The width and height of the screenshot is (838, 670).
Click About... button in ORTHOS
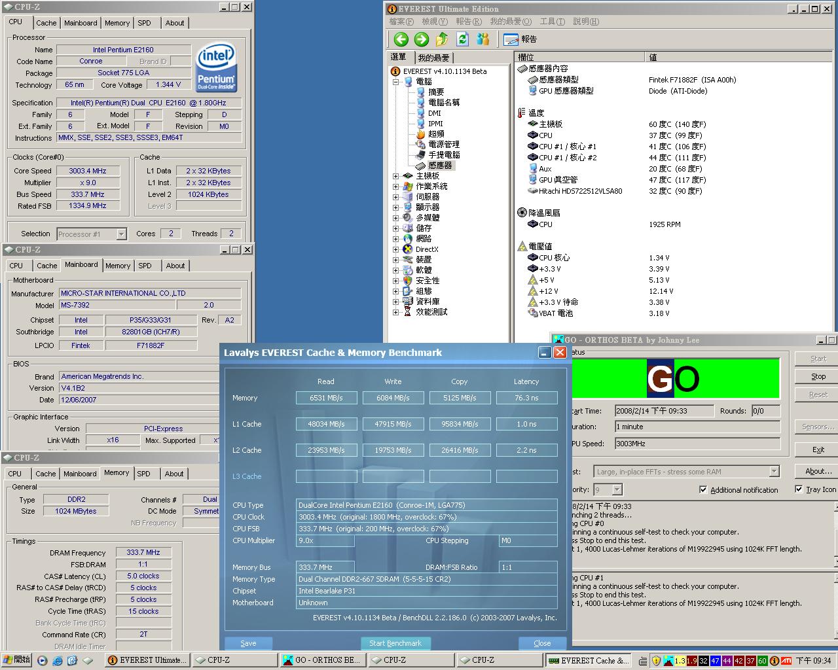pyautogui.click(x=818, y=471)
